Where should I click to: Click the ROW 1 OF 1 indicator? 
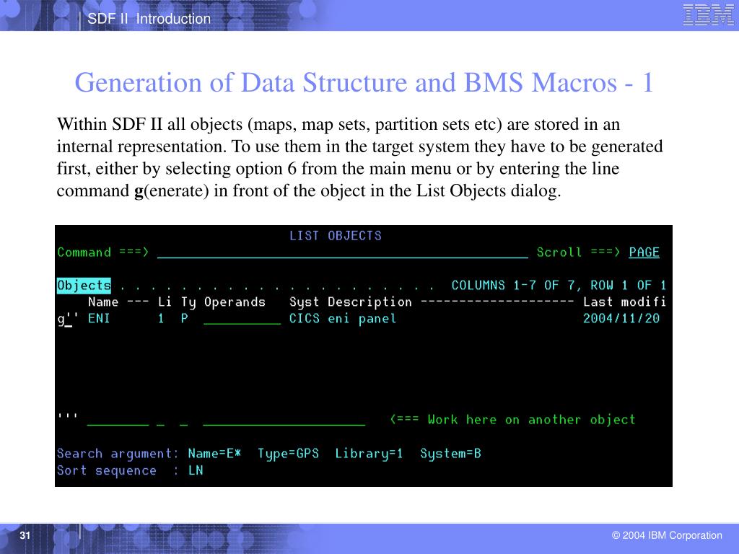coord(629,286)
